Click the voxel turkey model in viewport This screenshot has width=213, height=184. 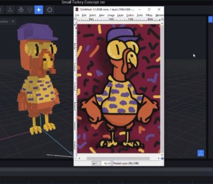coord(38,79)
